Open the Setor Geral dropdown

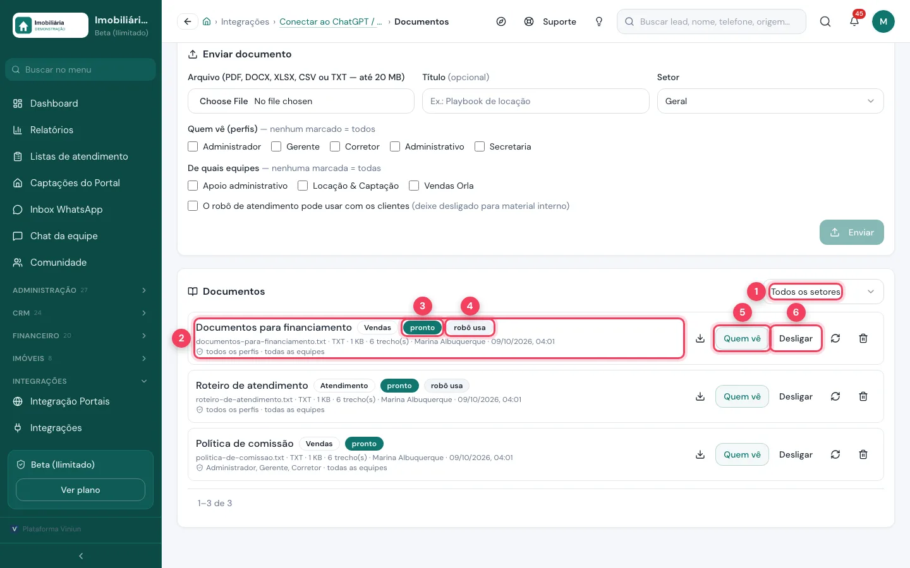pyautogui.click(x=770, y=101)
